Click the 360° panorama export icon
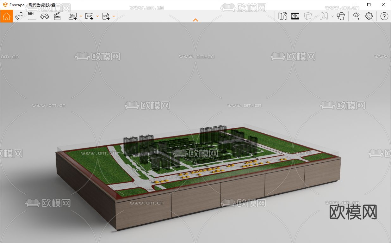The image size is (391, 243). (90, 16)
